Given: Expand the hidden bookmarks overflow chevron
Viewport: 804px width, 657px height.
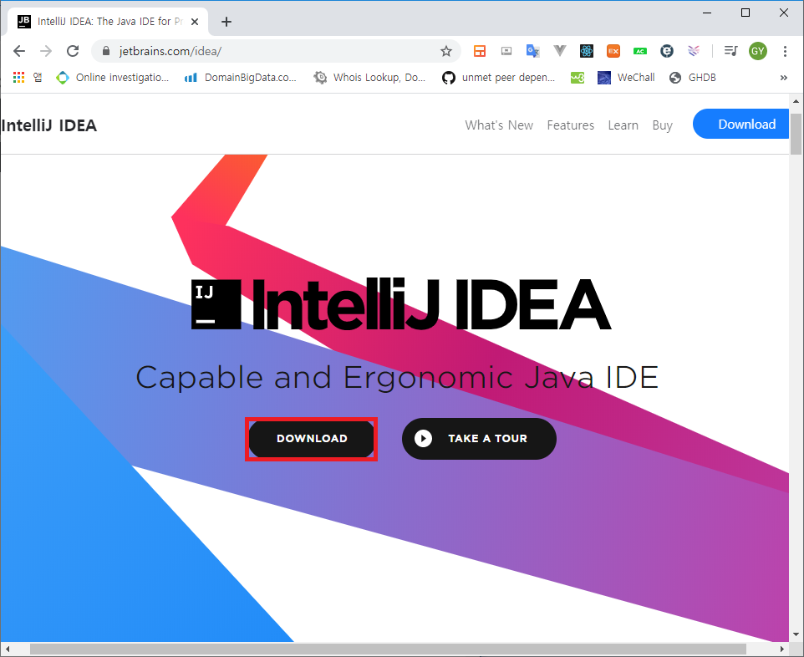Looking at the screenshot, I should (783, 78).
